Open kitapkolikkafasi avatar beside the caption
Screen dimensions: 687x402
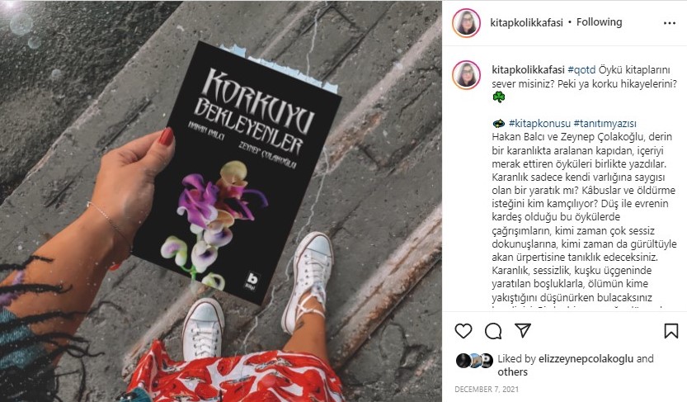click(466, 75)
